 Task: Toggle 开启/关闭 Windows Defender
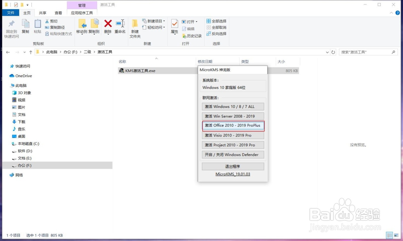(233, 154)
